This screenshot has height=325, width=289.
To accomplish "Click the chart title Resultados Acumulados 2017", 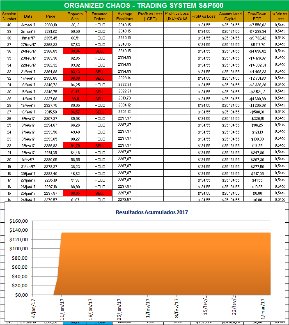I will coord(152,212).
